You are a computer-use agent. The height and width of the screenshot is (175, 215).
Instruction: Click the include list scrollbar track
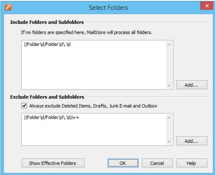click(x=169, y=65)
